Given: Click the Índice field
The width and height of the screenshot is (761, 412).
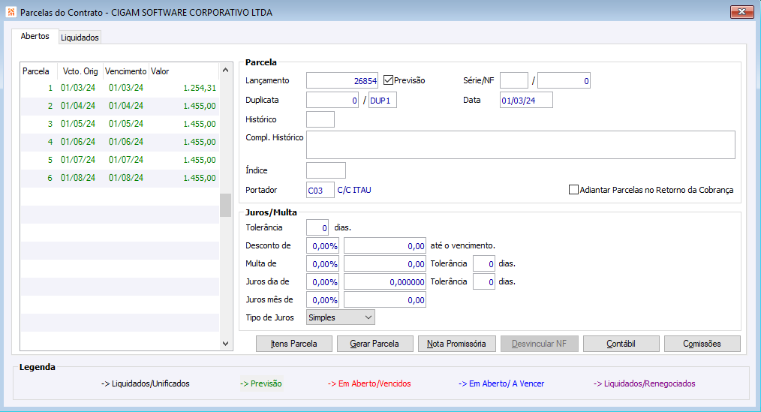Looking at the screenshot, I should (x=326, y=170).
